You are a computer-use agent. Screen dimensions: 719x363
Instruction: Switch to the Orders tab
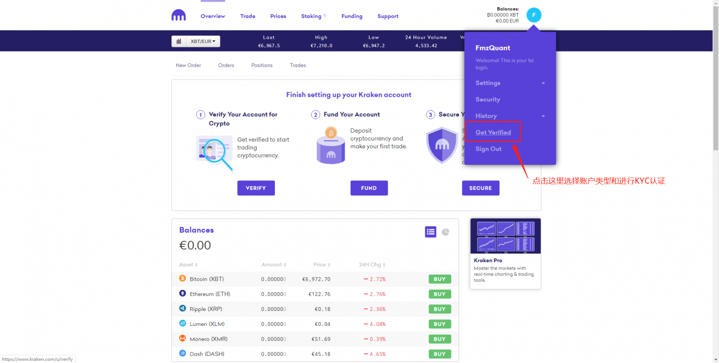point(226,65)
